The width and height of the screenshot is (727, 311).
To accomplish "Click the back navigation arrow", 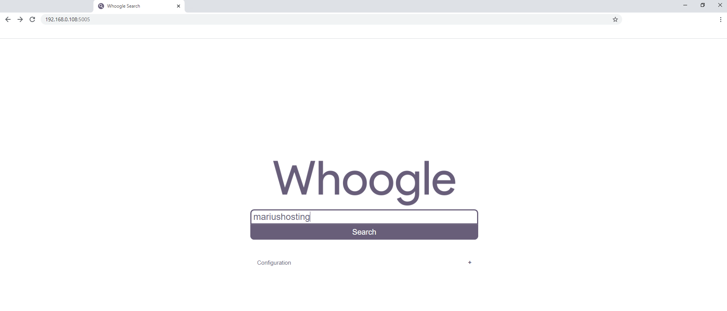I will pyautogui.click(x=8, y=19).
